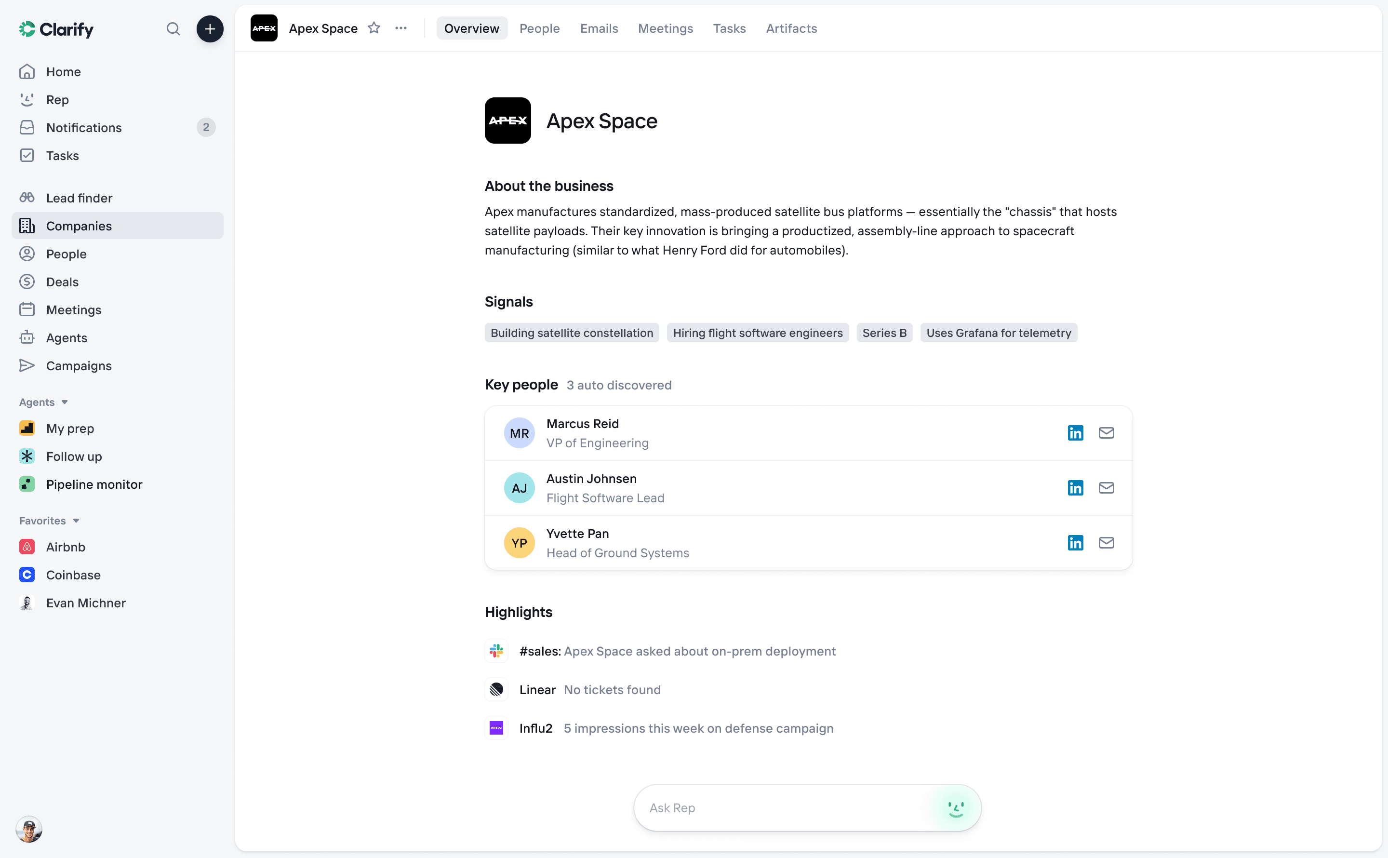This screenshot has height=858, width=1388.
Task: Switch to the Emails tab
Action: (599, 28)
